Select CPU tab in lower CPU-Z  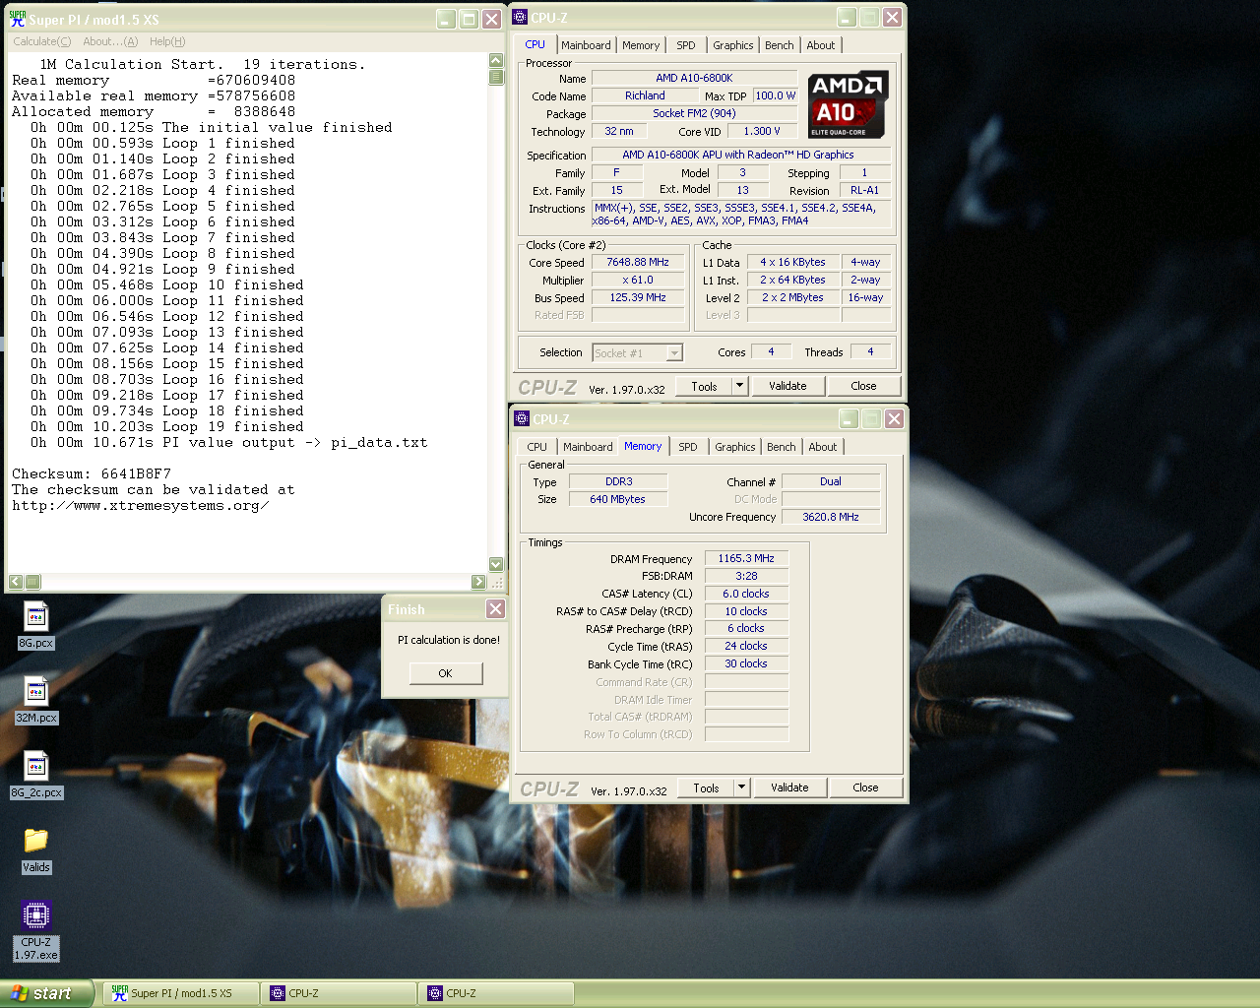tap(536, 447)
